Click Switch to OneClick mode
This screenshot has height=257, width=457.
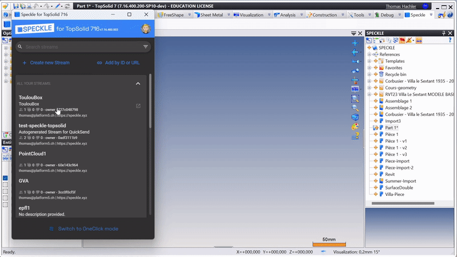click(x=83, y=229)
